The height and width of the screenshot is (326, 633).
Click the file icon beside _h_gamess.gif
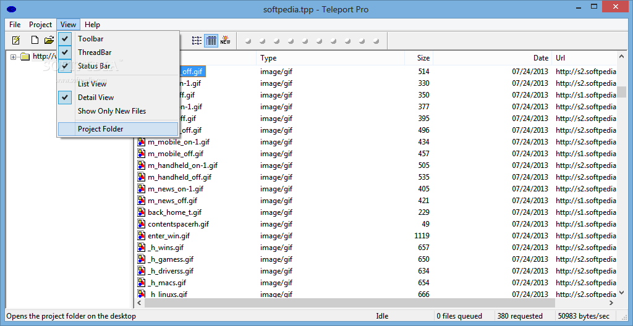coord(142,259)
